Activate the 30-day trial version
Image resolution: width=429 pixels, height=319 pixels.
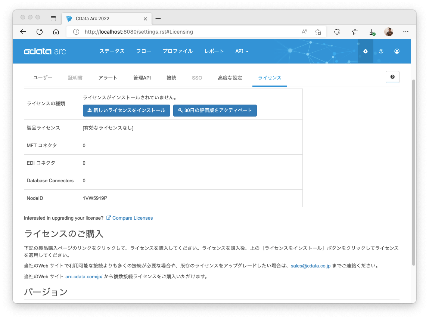[215, 111]
